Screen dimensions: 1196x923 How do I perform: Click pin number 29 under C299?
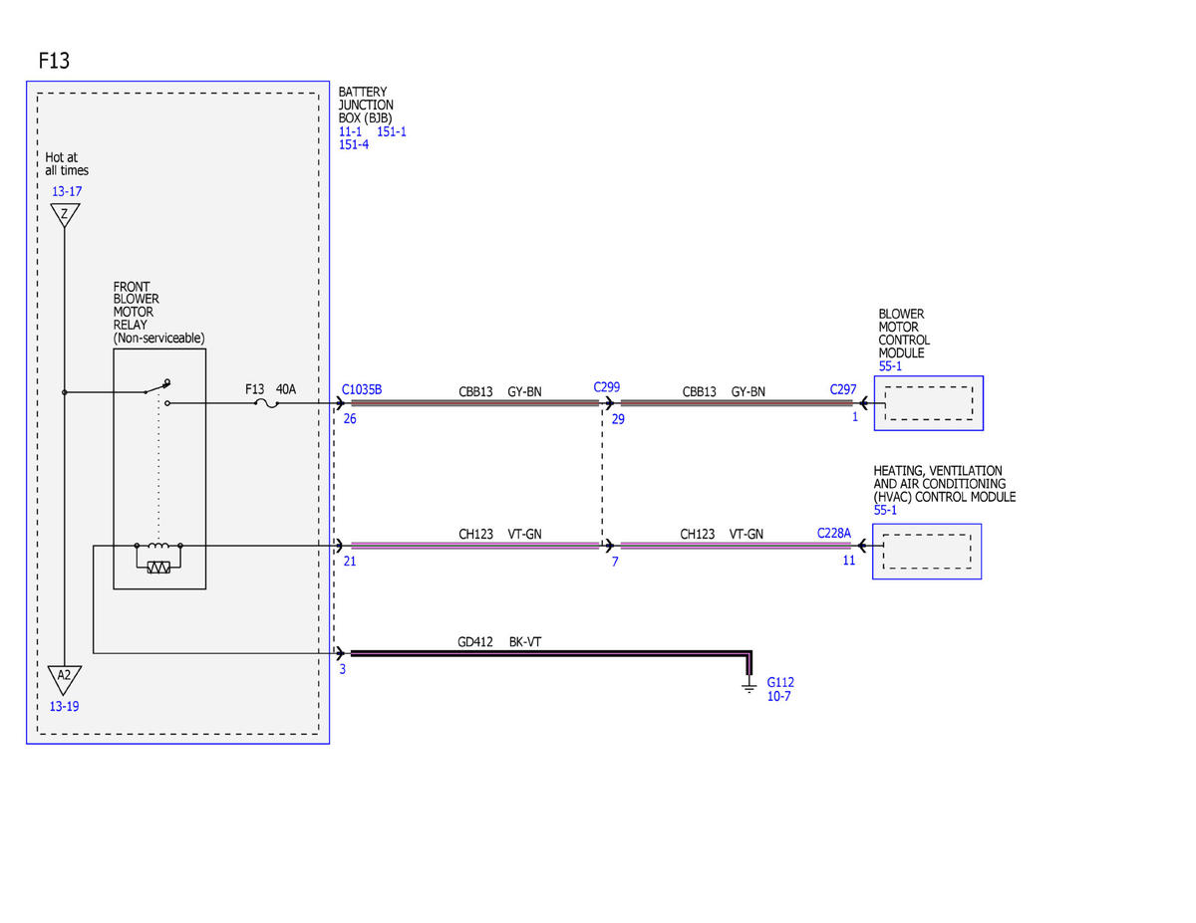[618, 419]
